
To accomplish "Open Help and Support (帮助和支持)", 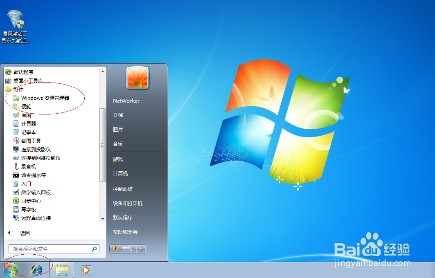I will (125, 232).
